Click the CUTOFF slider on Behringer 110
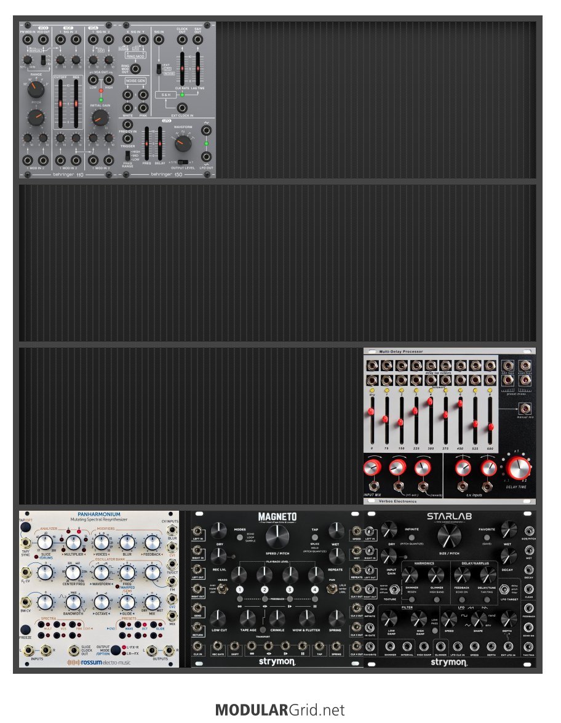The width and height of the screenshot is (561, 723). (60, 105)
